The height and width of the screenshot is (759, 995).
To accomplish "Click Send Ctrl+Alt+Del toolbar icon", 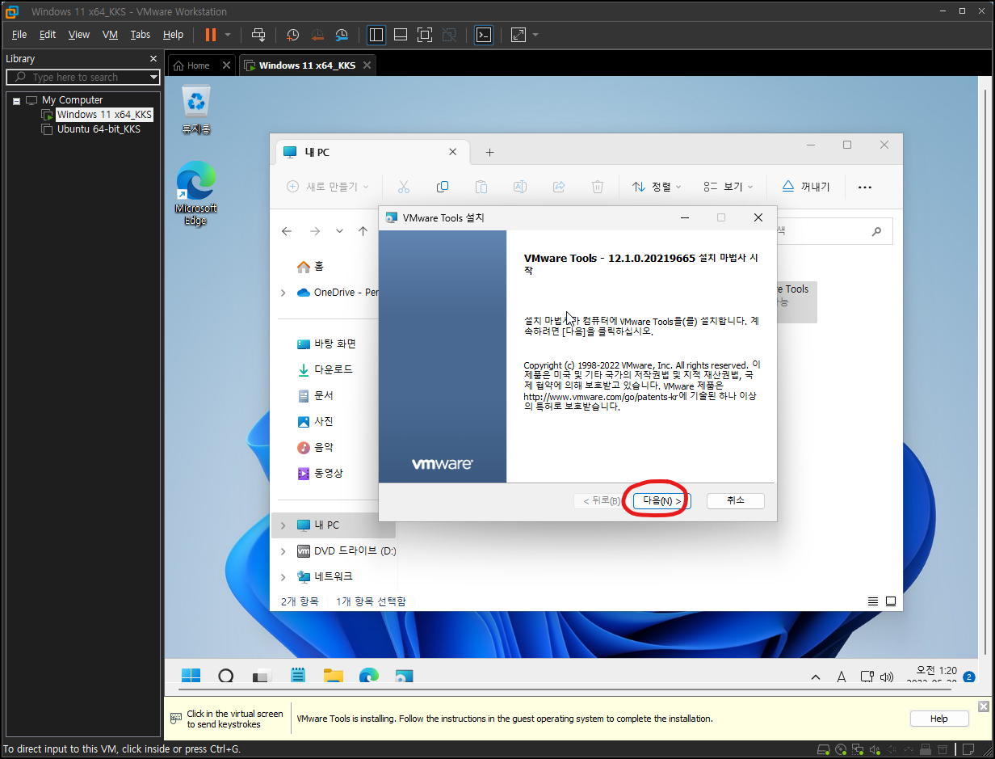I will [x=258, y=35].
